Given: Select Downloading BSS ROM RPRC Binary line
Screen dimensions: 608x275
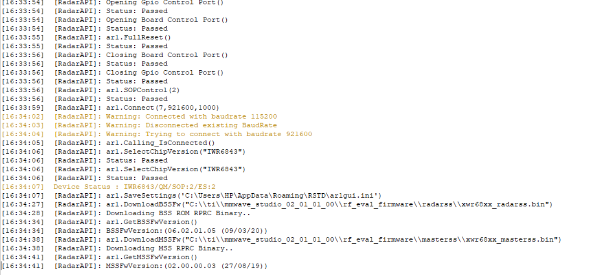Looking at the screenshot, I should (x=124, y=213).
